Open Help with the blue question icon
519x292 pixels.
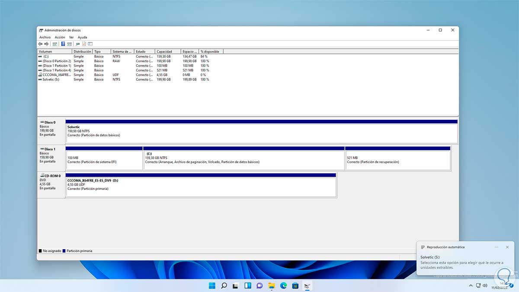[x=63, y=44]
